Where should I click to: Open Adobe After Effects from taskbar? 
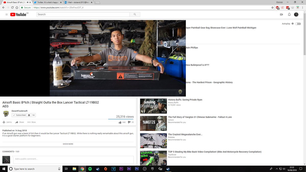129,169
